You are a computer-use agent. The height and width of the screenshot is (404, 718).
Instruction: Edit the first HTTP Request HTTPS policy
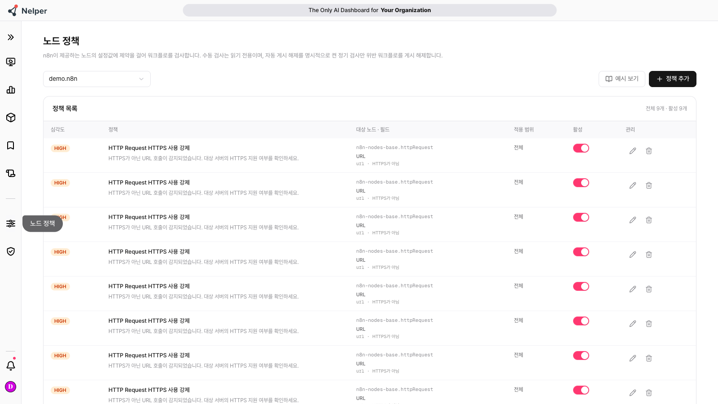633,151
